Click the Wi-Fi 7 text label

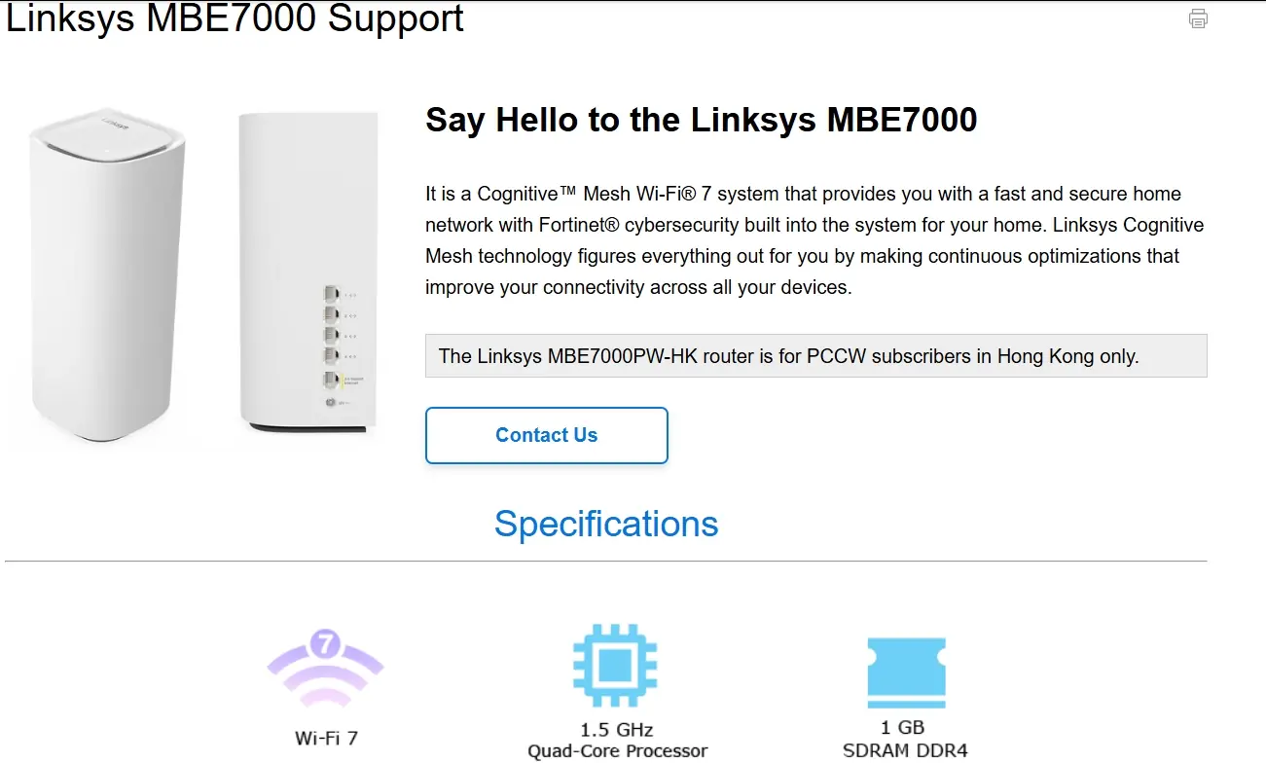click(x=326, y=738)
